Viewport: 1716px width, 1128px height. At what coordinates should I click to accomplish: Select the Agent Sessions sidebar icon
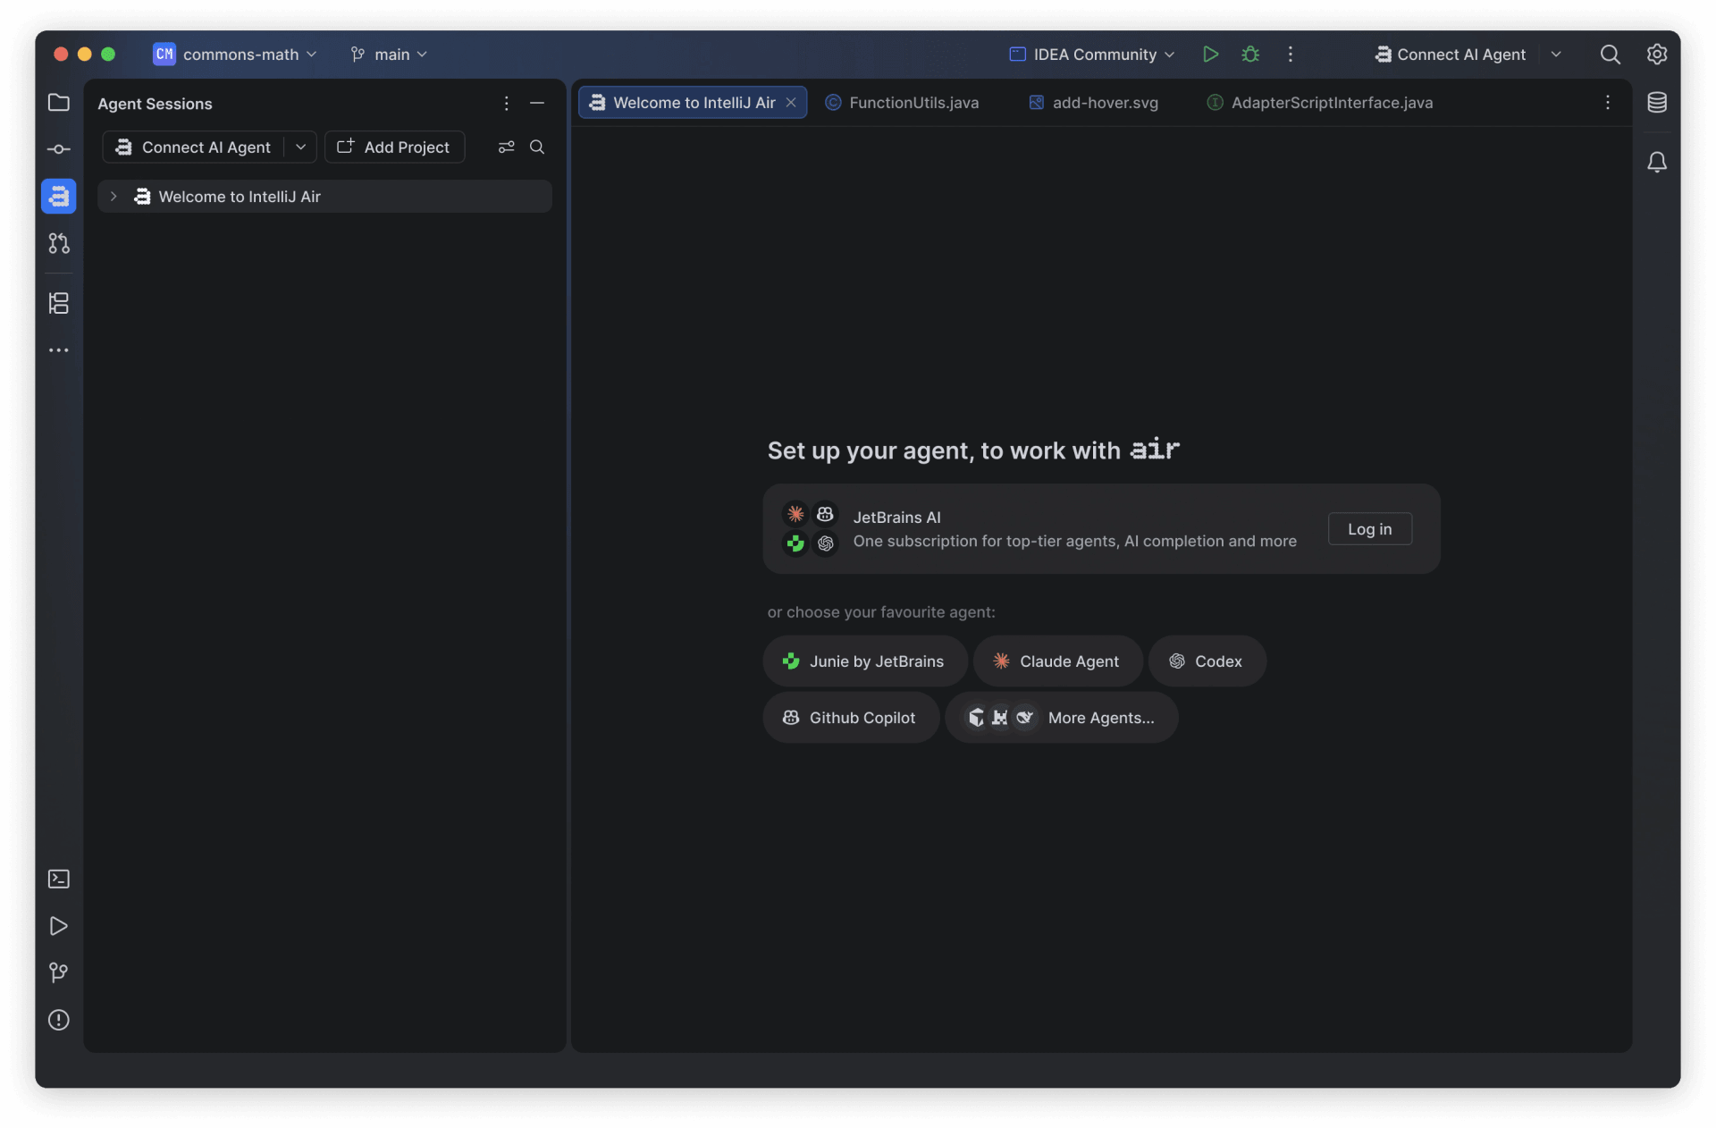(x=58, y=196)
